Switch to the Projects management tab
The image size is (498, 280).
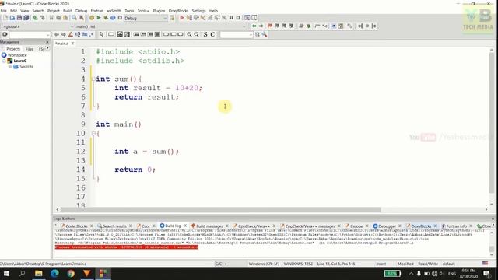(13, 49)
